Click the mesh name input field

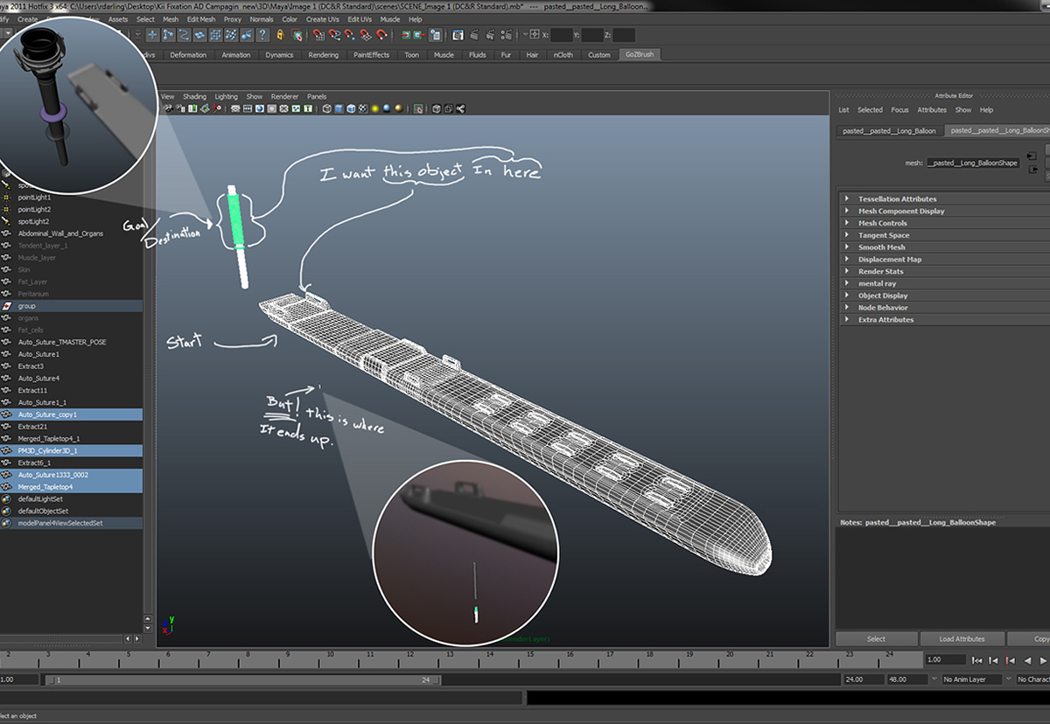972,163
